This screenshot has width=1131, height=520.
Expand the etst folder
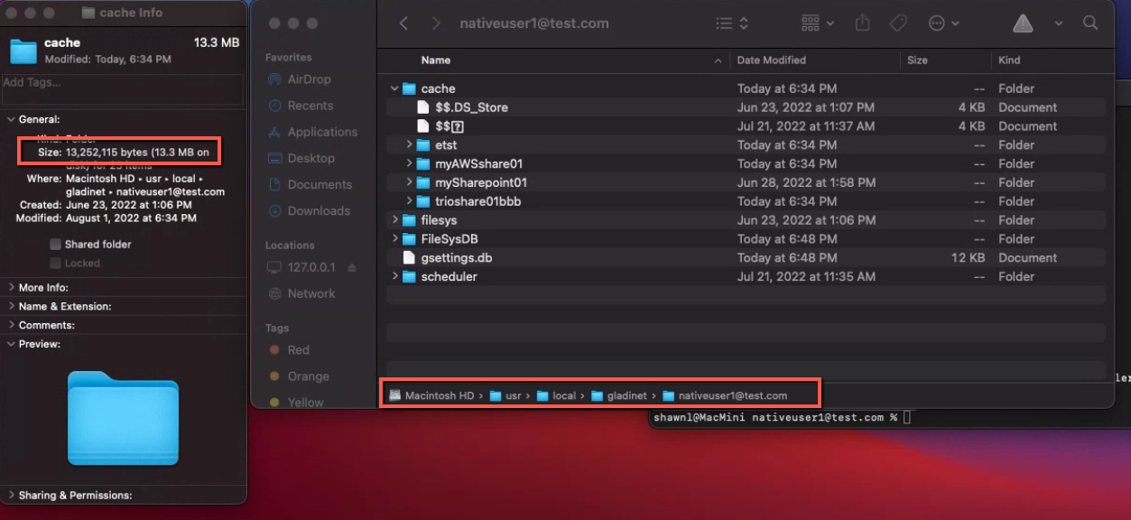pyautogui.click(x=409, y=144)
